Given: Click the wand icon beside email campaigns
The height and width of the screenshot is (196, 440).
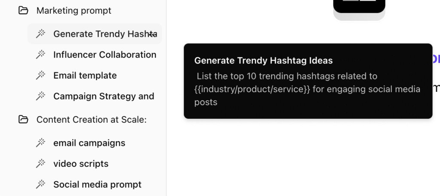Looking at the screenshot, I should (x=41, y=143).
